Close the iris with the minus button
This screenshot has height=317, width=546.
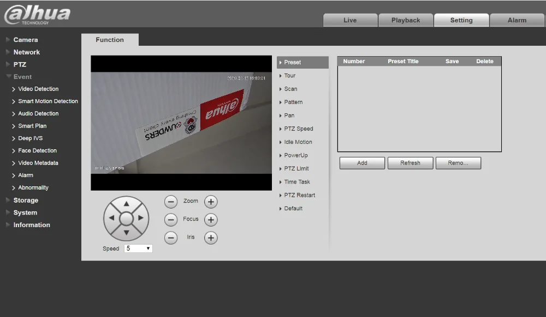170,238
